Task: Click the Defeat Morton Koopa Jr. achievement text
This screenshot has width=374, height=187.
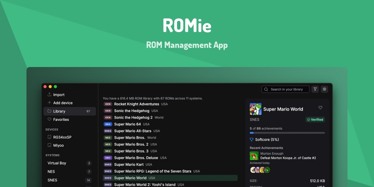Action: 288,158
